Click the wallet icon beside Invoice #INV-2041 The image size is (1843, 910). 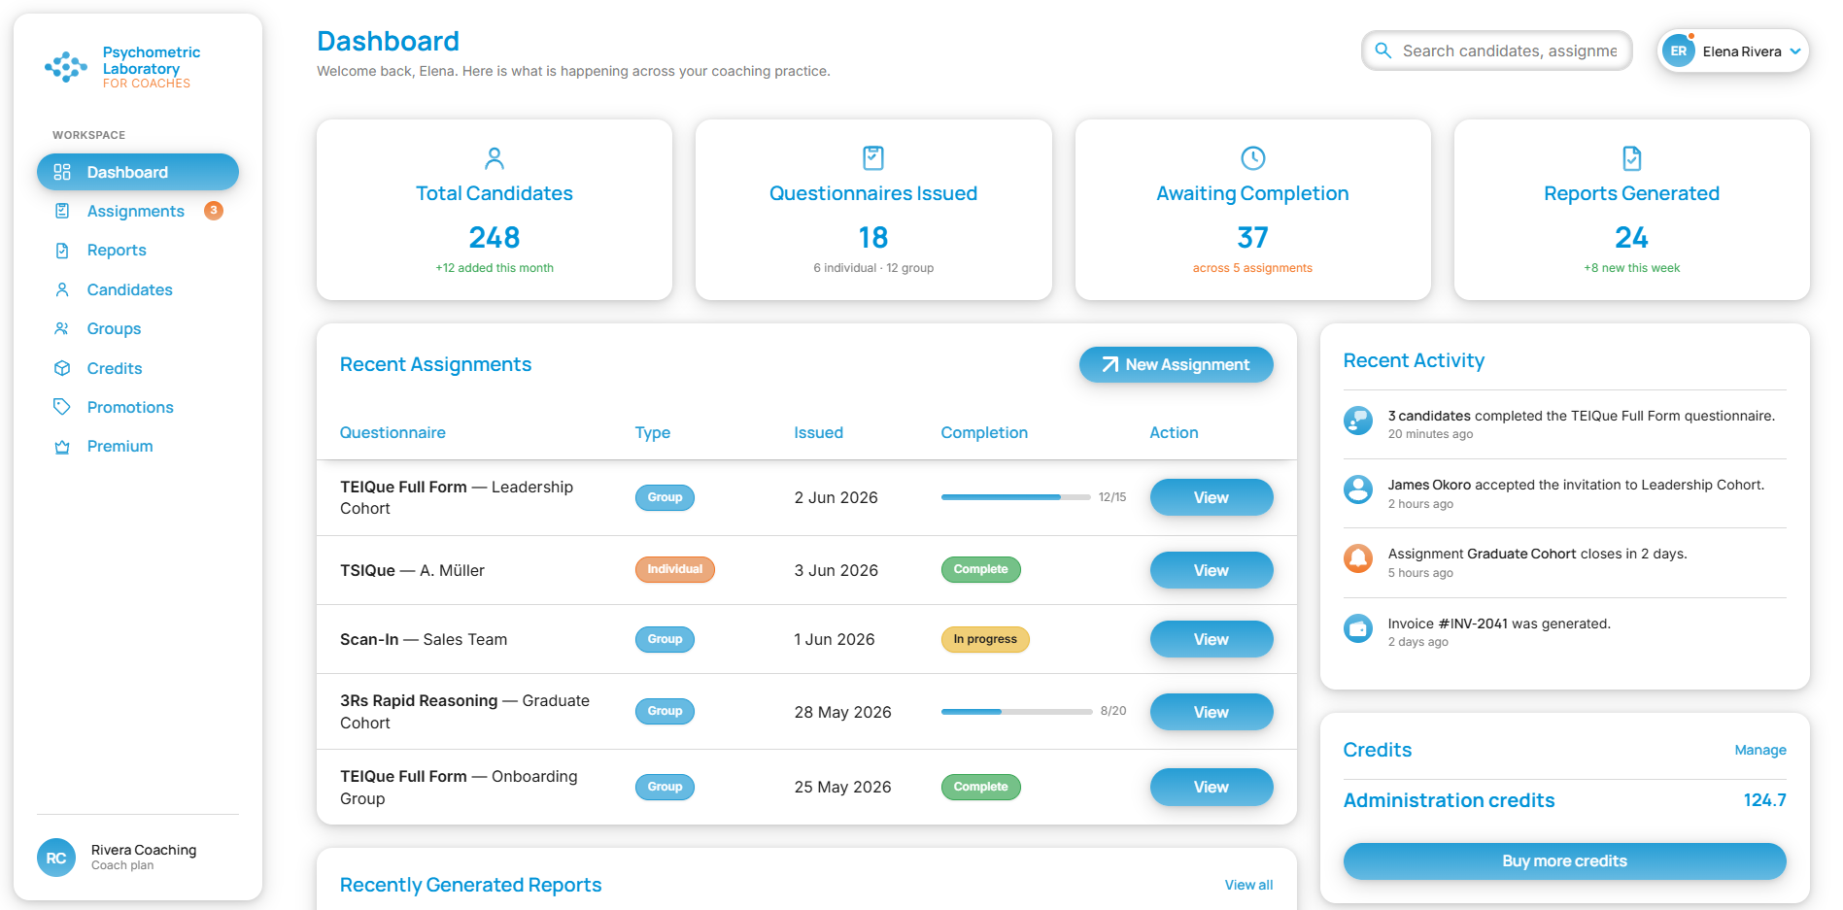1358,628
